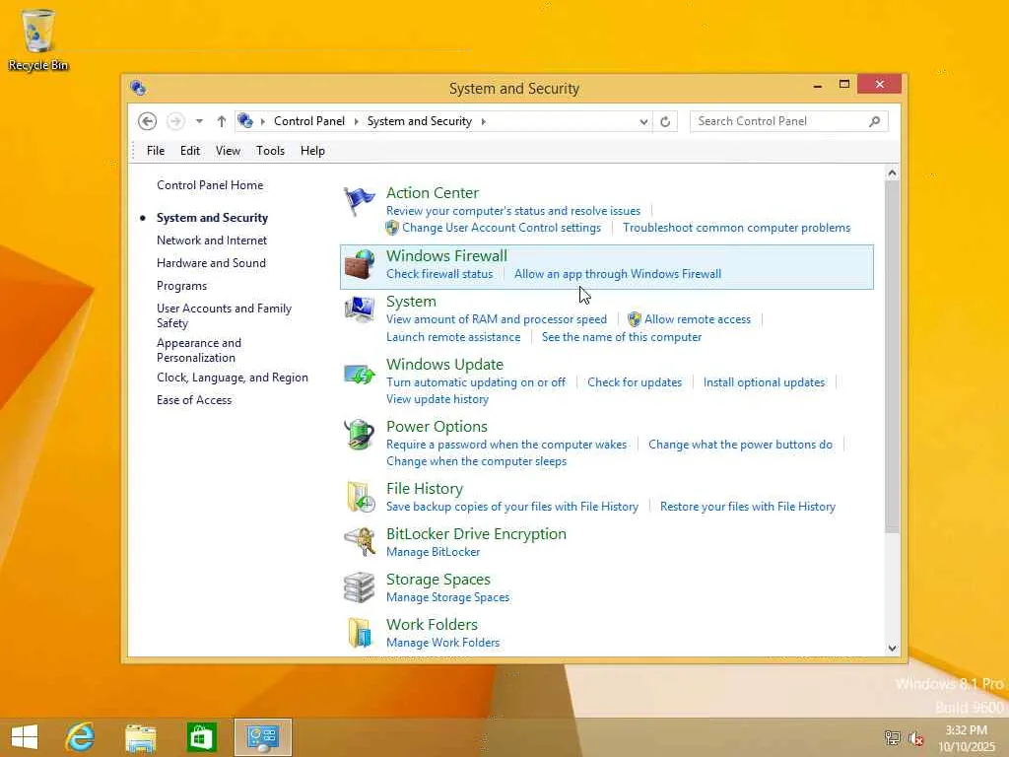Open the Edit menu
This screenshot has width=1009, height=757.
pyautogui.click(x=190, y=151)
